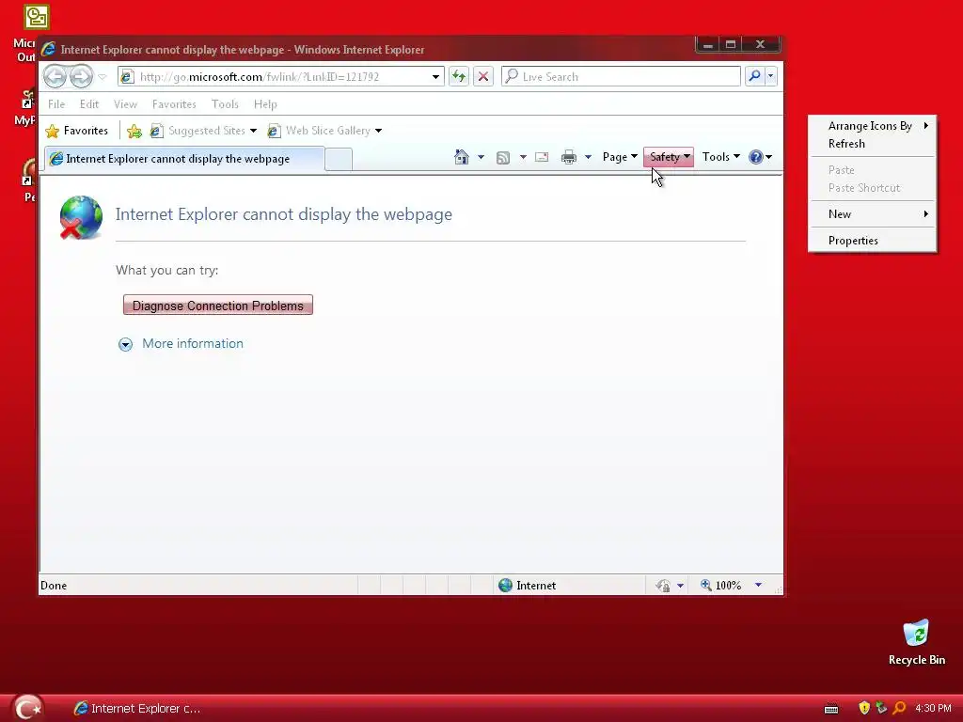Open the zoom level dropdown arrow

coord(758,585)
